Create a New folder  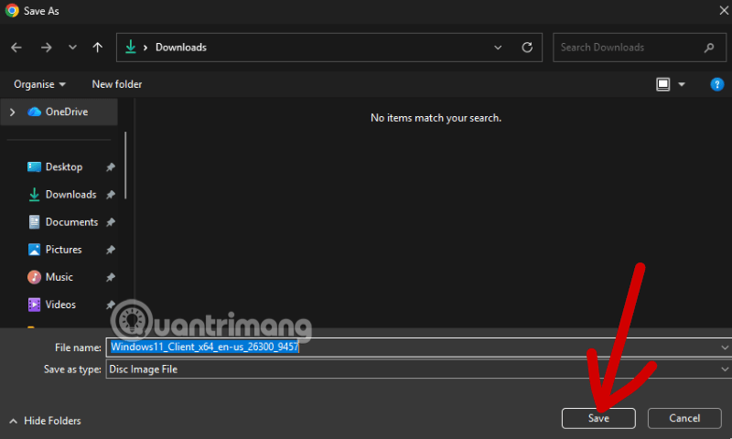(117, 84)
